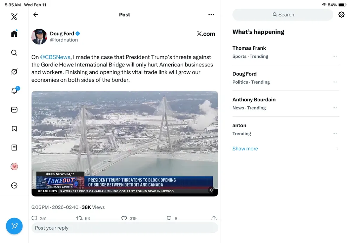The width and height of the screenshot is (351, 243).
Task: Open more options for Thomas Frank trend
Action: pos(335,56)
